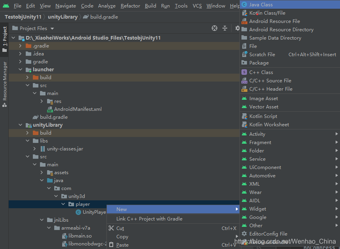Screen dimensions: 340x249
Task: Open the Analyze menu
Action: (x=107, y=6)
